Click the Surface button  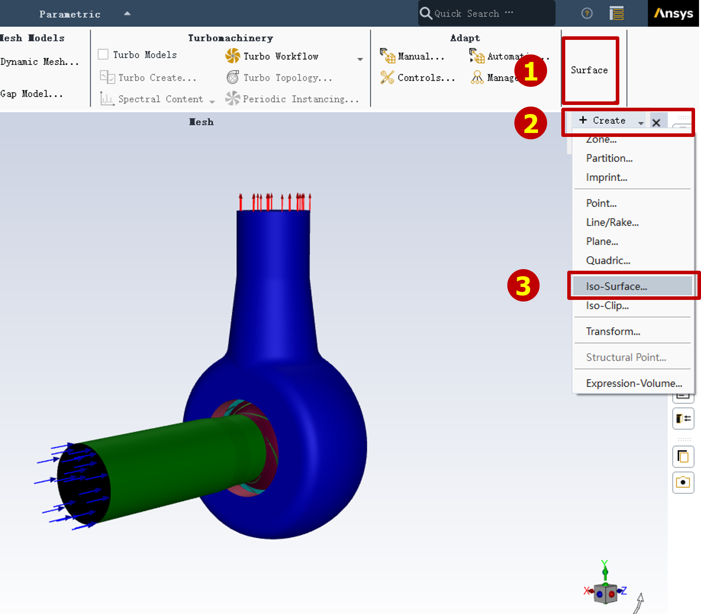tap(590, 70)
